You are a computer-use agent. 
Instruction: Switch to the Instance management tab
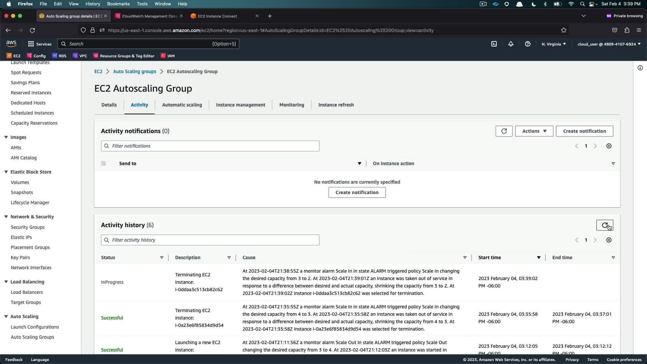pyautogui.click(x=241, y=105)
